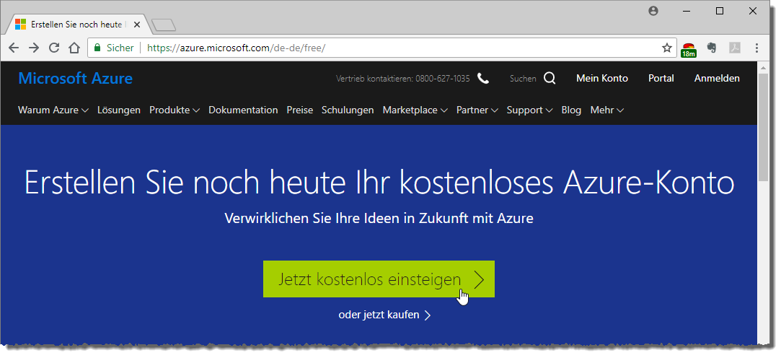This screenshot has width=781, height=358.
Task: Click Vertrieb kontaktieren phone number
Action: (403, 78)
